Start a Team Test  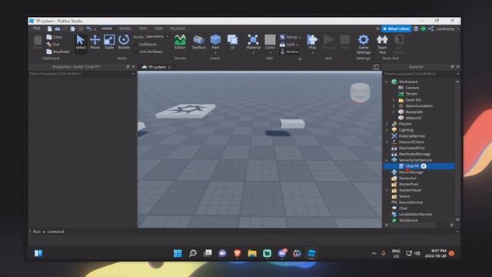tap(382, 44)
